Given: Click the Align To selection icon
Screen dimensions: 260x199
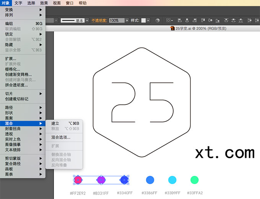Looking at the screenshot, I should pos(169,20).
